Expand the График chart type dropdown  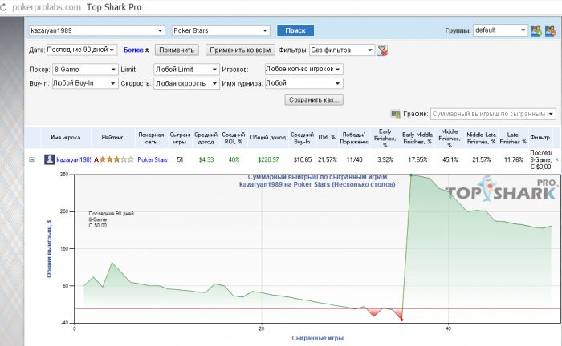click(492, 115)
